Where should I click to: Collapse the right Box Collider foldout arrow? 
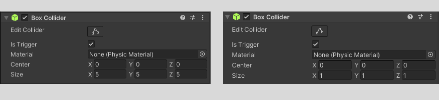[228, 17]
